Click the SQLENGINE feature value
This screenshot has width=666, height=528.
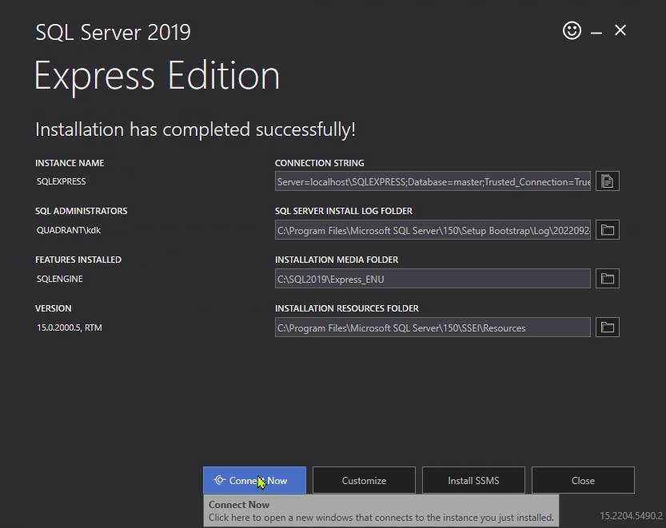59,279
